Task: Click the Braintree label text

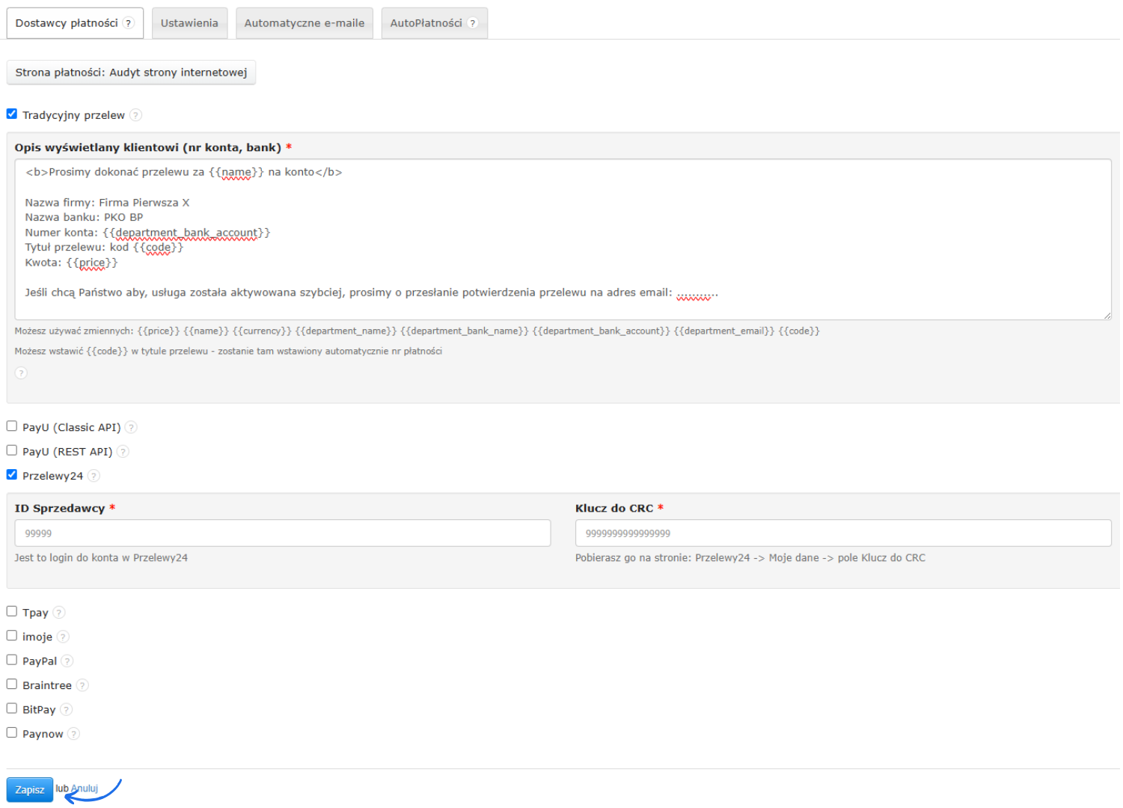Action: tap(47, 685)
